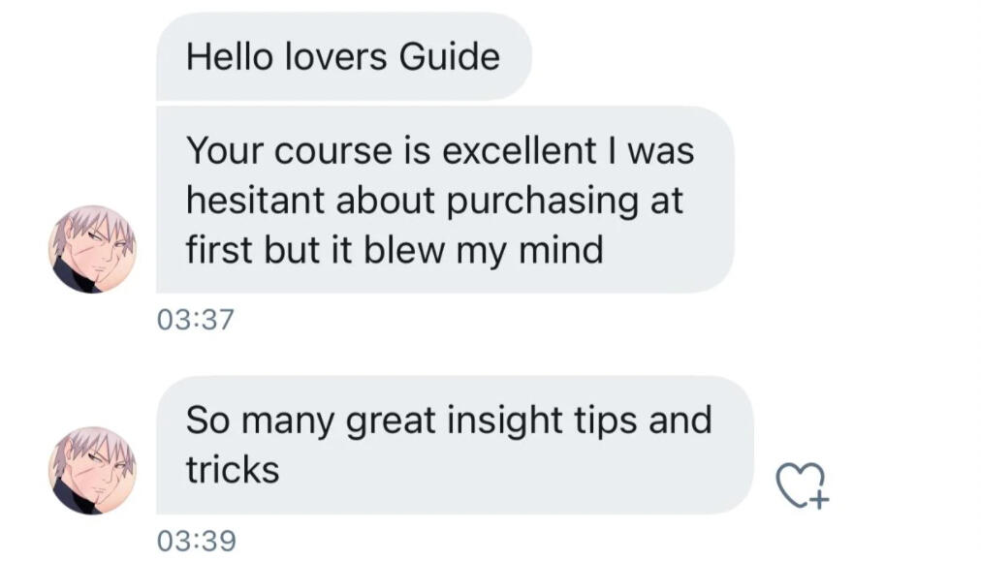
Task: Add a reaction to the 'So many great insight' message
Action: point(804,485)
